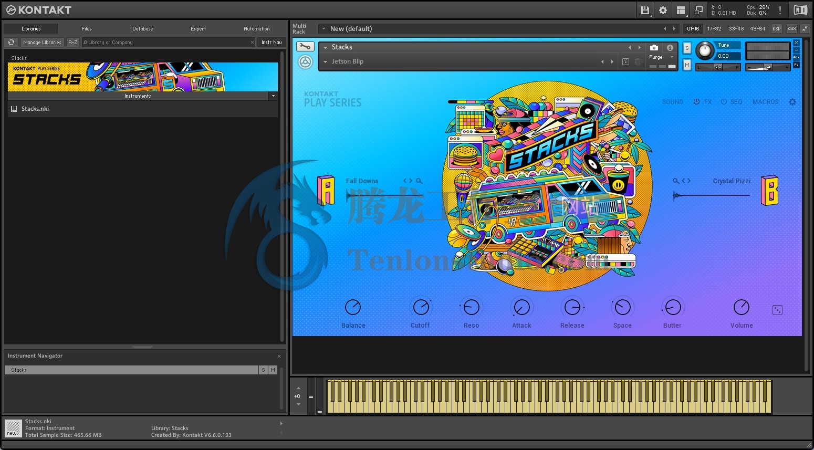
Task: Close the Instrument Navigator pane
Action: coord(279,356)
